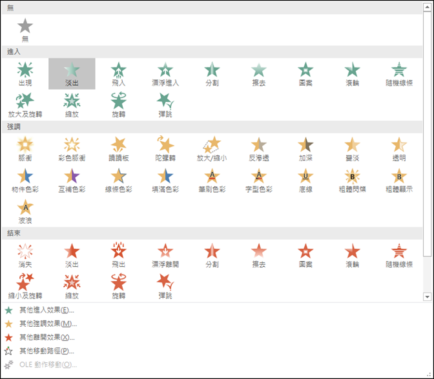Apply the red 旋轉 exit effect

coord(118,286)
